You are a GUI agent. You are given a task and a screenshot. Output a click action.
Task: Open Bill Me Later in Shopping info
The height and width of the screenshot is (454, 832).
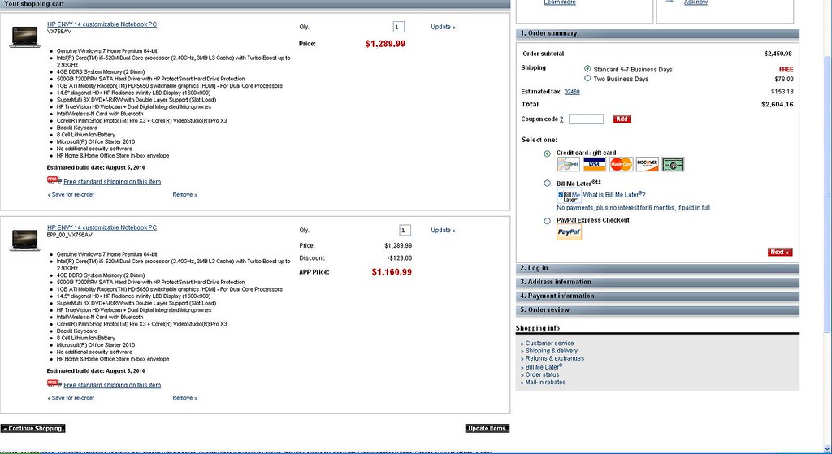coord(544,366)
